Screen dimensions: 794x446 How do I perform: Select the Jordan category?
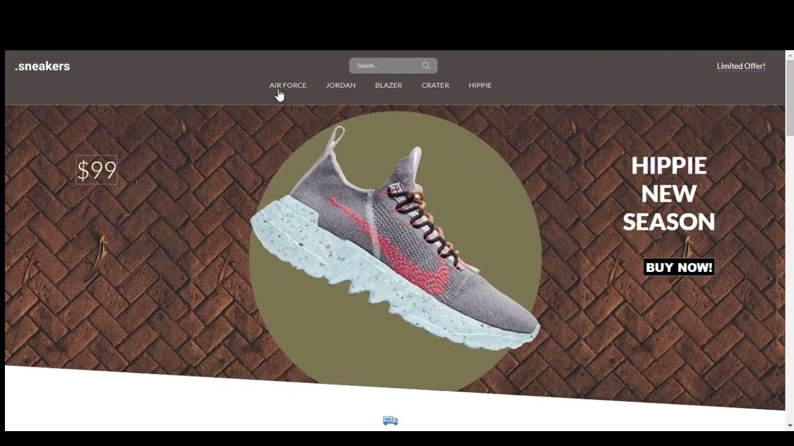click(341, 85)
